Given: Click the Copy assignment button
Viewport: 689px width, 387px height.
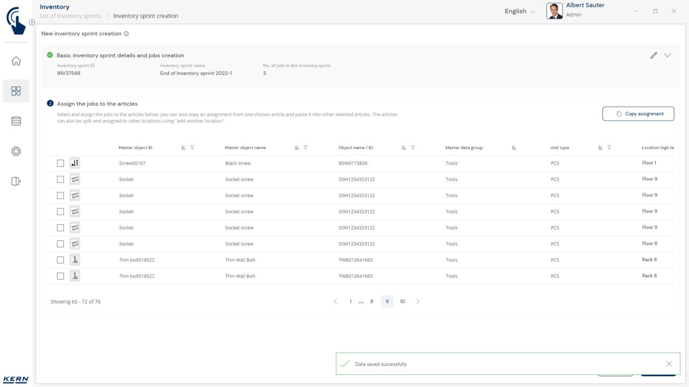Looking at the screenshot, I should (638, 114).
